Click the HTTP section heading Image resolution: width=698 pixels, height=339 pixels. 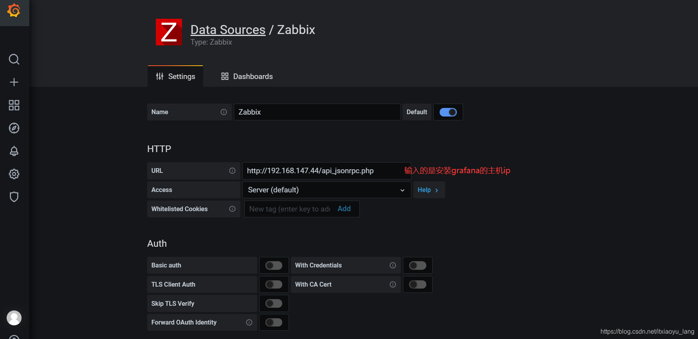pos(159,149)
